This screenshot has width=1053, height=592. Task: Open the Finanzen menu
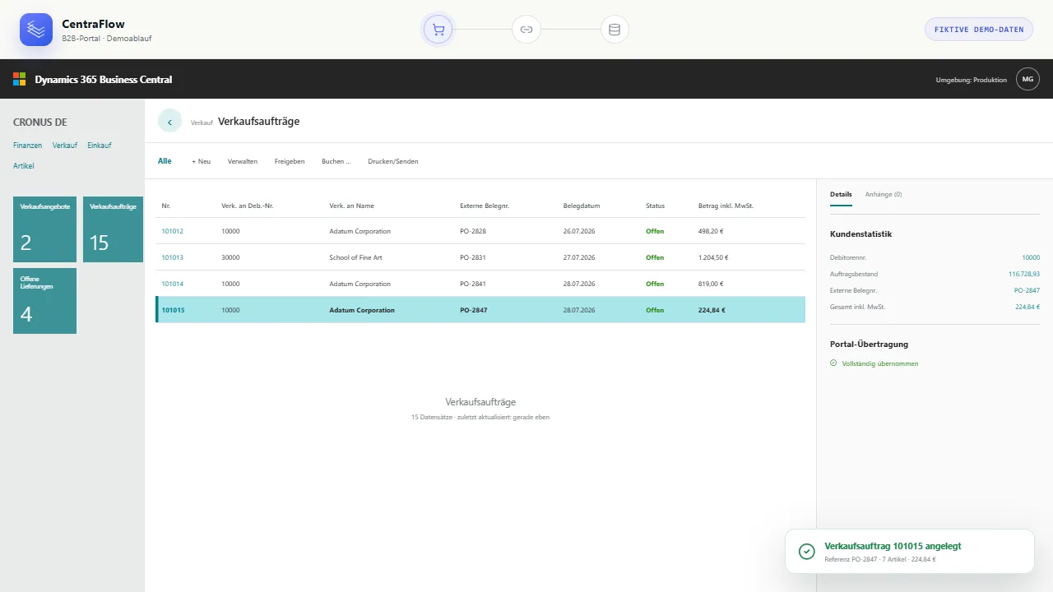point(27,146)
